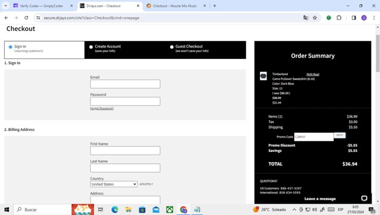The image size is (380, 215).
Task: Open Task View on taskbar
Action: coord(101,210)
